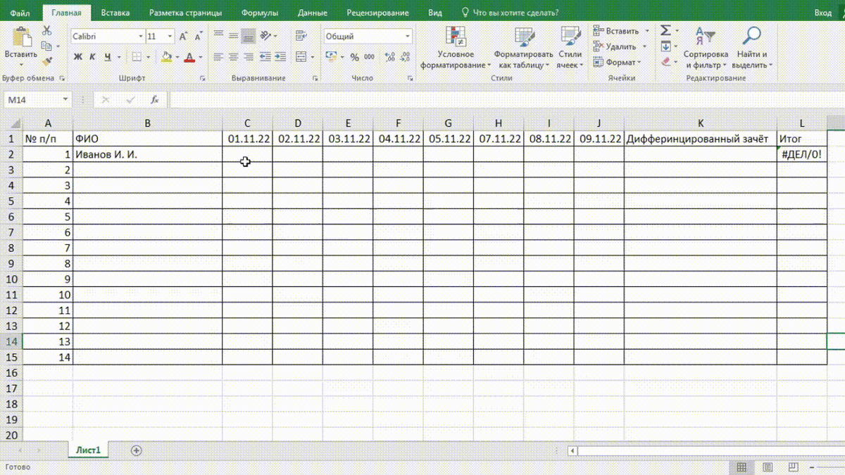Click the Wrap Text icon
This screenshot has width=845, height=475.
click(301, 35)
